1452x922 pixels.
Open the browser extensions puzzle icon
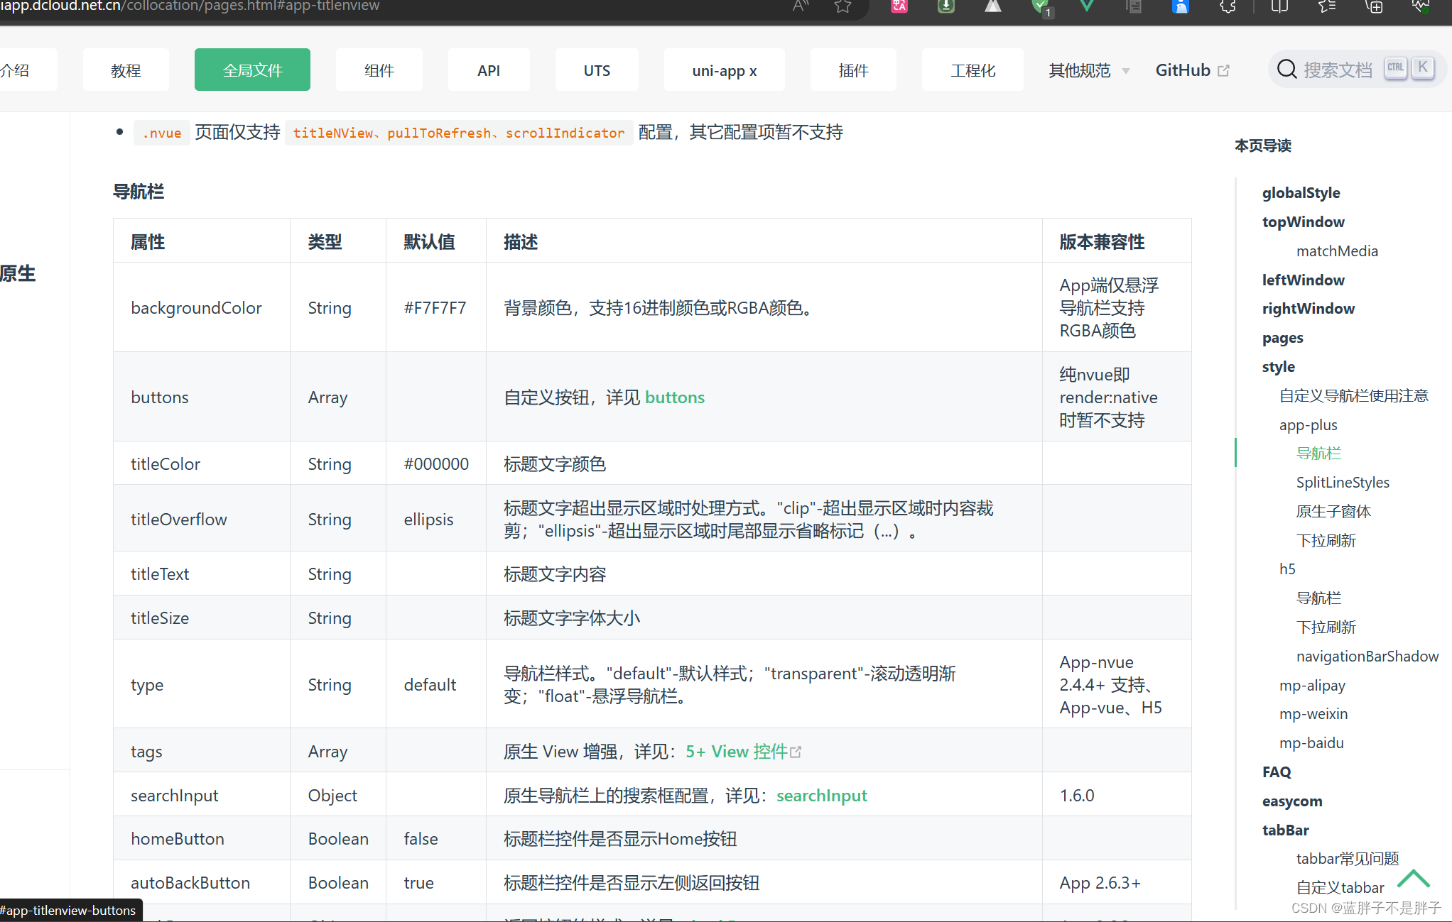coord(1228,6)
